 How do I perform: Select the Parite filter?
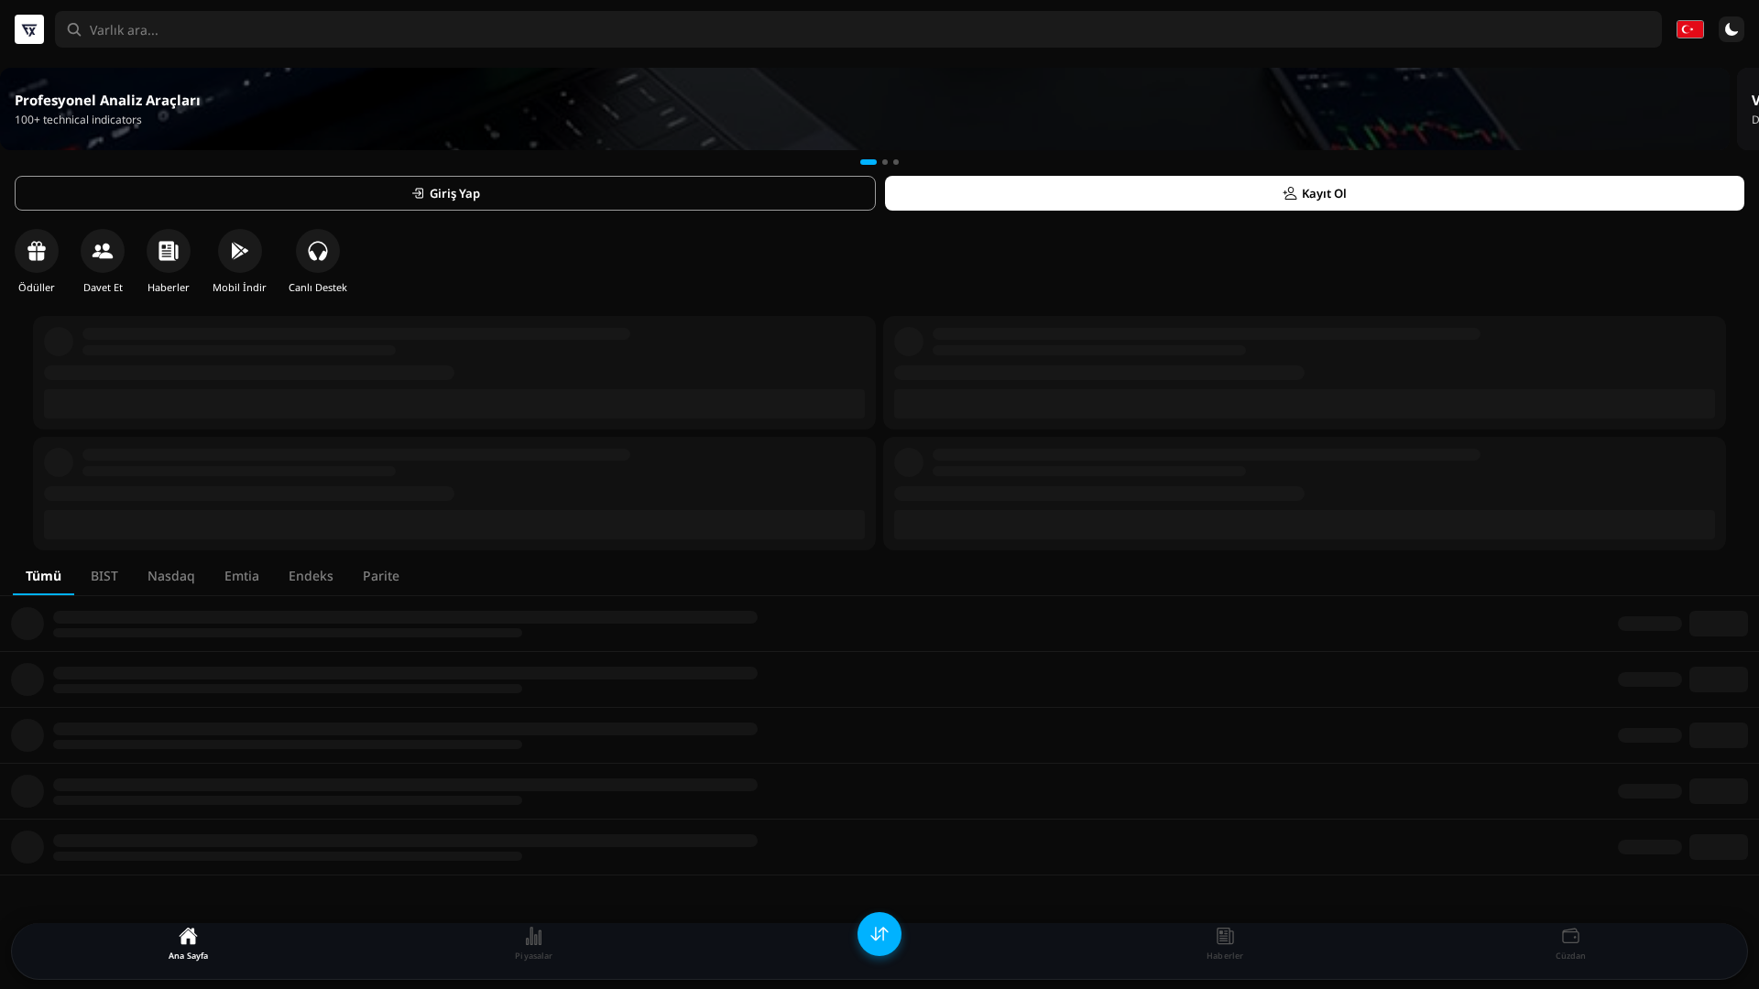coord(380,576)
